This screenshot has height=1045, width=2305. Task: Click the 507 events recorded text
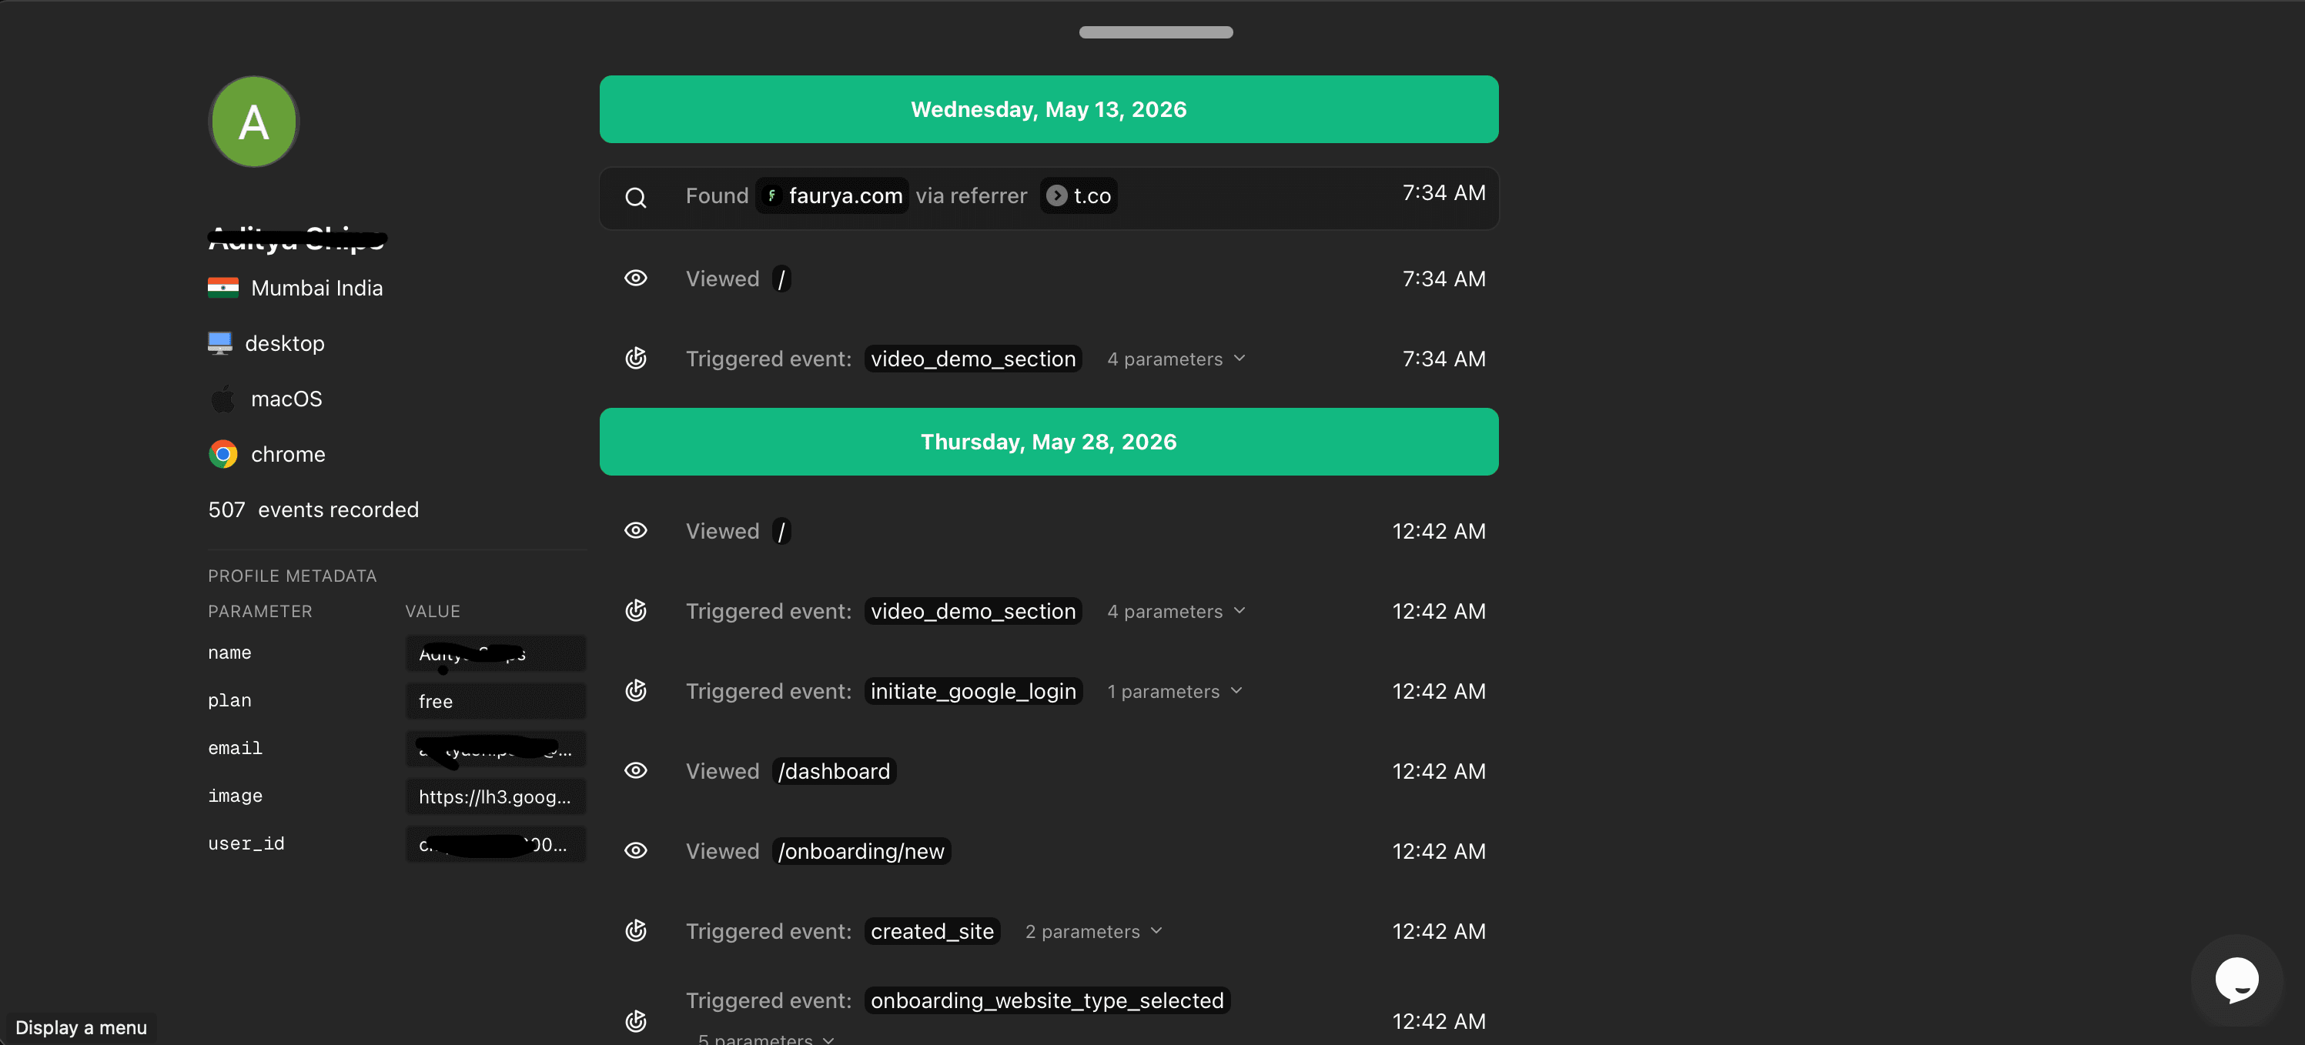point(313,510)
